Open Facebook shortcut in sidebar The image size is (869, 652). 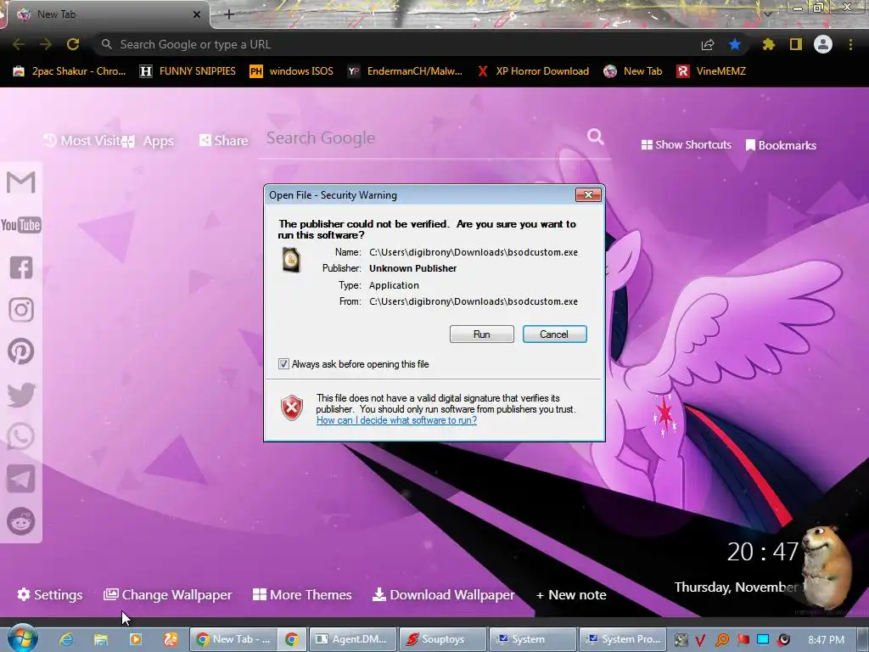pyautogui.click(x=21, y=267)
